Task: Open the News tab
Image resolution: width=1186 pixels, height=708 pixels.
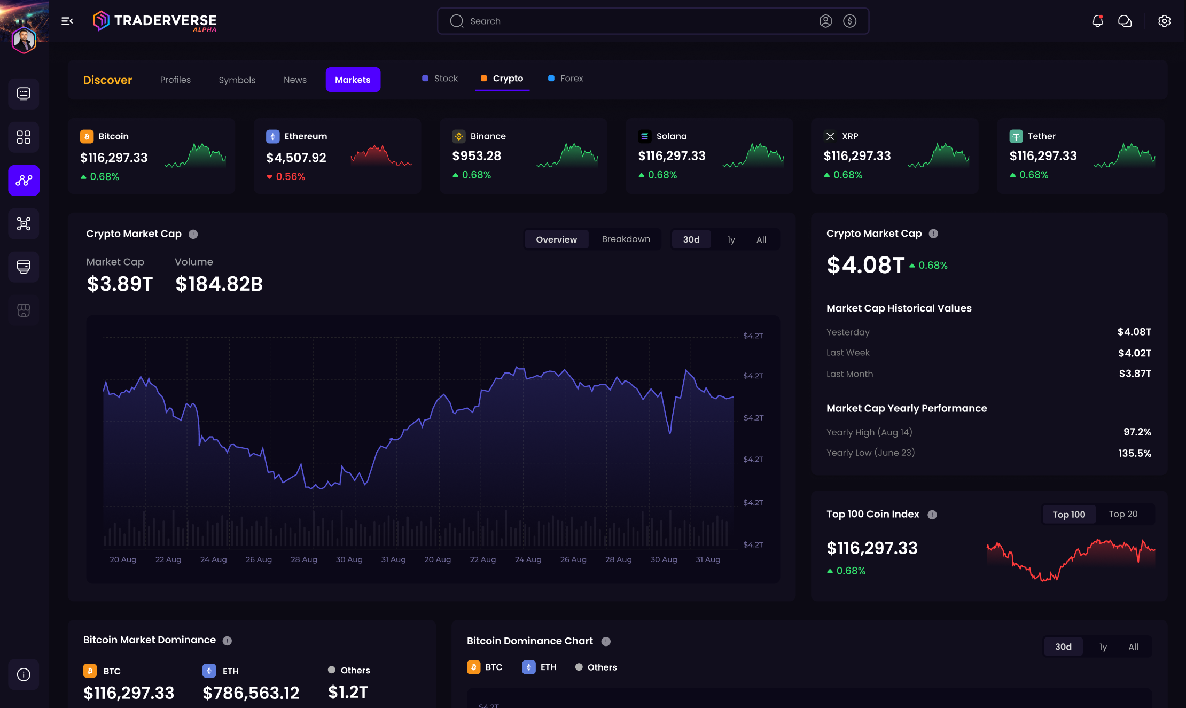Action: pos(295,79)
